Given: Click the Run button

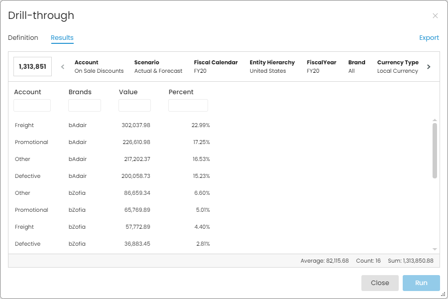Looking at the screenshot, I should (421, 283).
